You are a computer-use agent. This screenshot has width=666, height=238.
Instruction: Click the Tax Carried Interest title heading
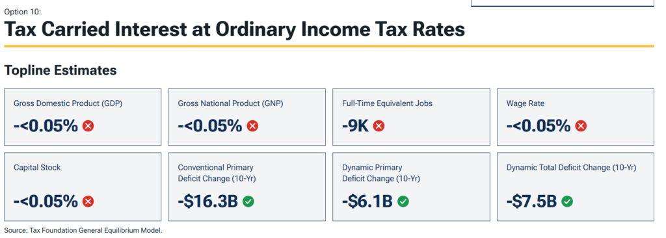pyautogui.click(x=234, y=30)
